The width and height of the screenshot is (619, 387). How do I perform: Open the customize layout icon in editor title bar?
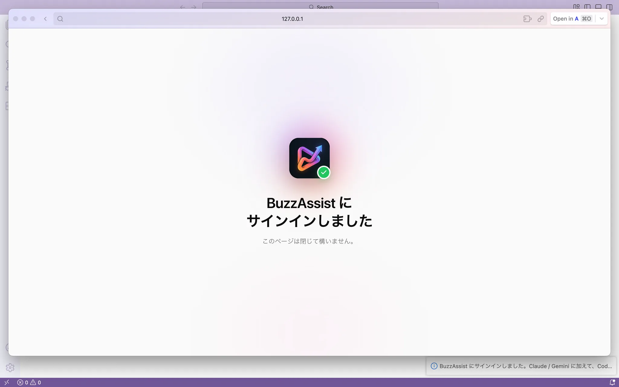point(576,7)
